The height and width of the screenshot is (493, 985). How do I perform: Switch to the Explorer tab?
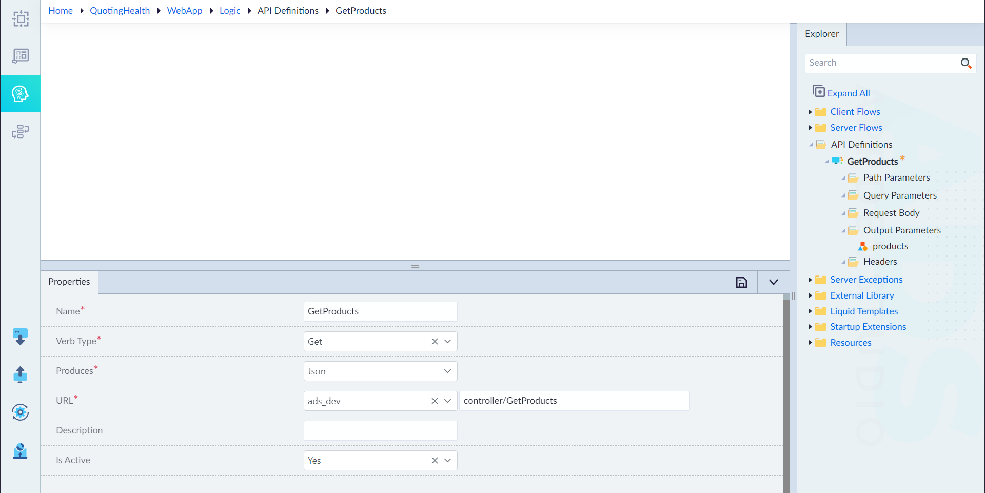click(x=822, y=34)
